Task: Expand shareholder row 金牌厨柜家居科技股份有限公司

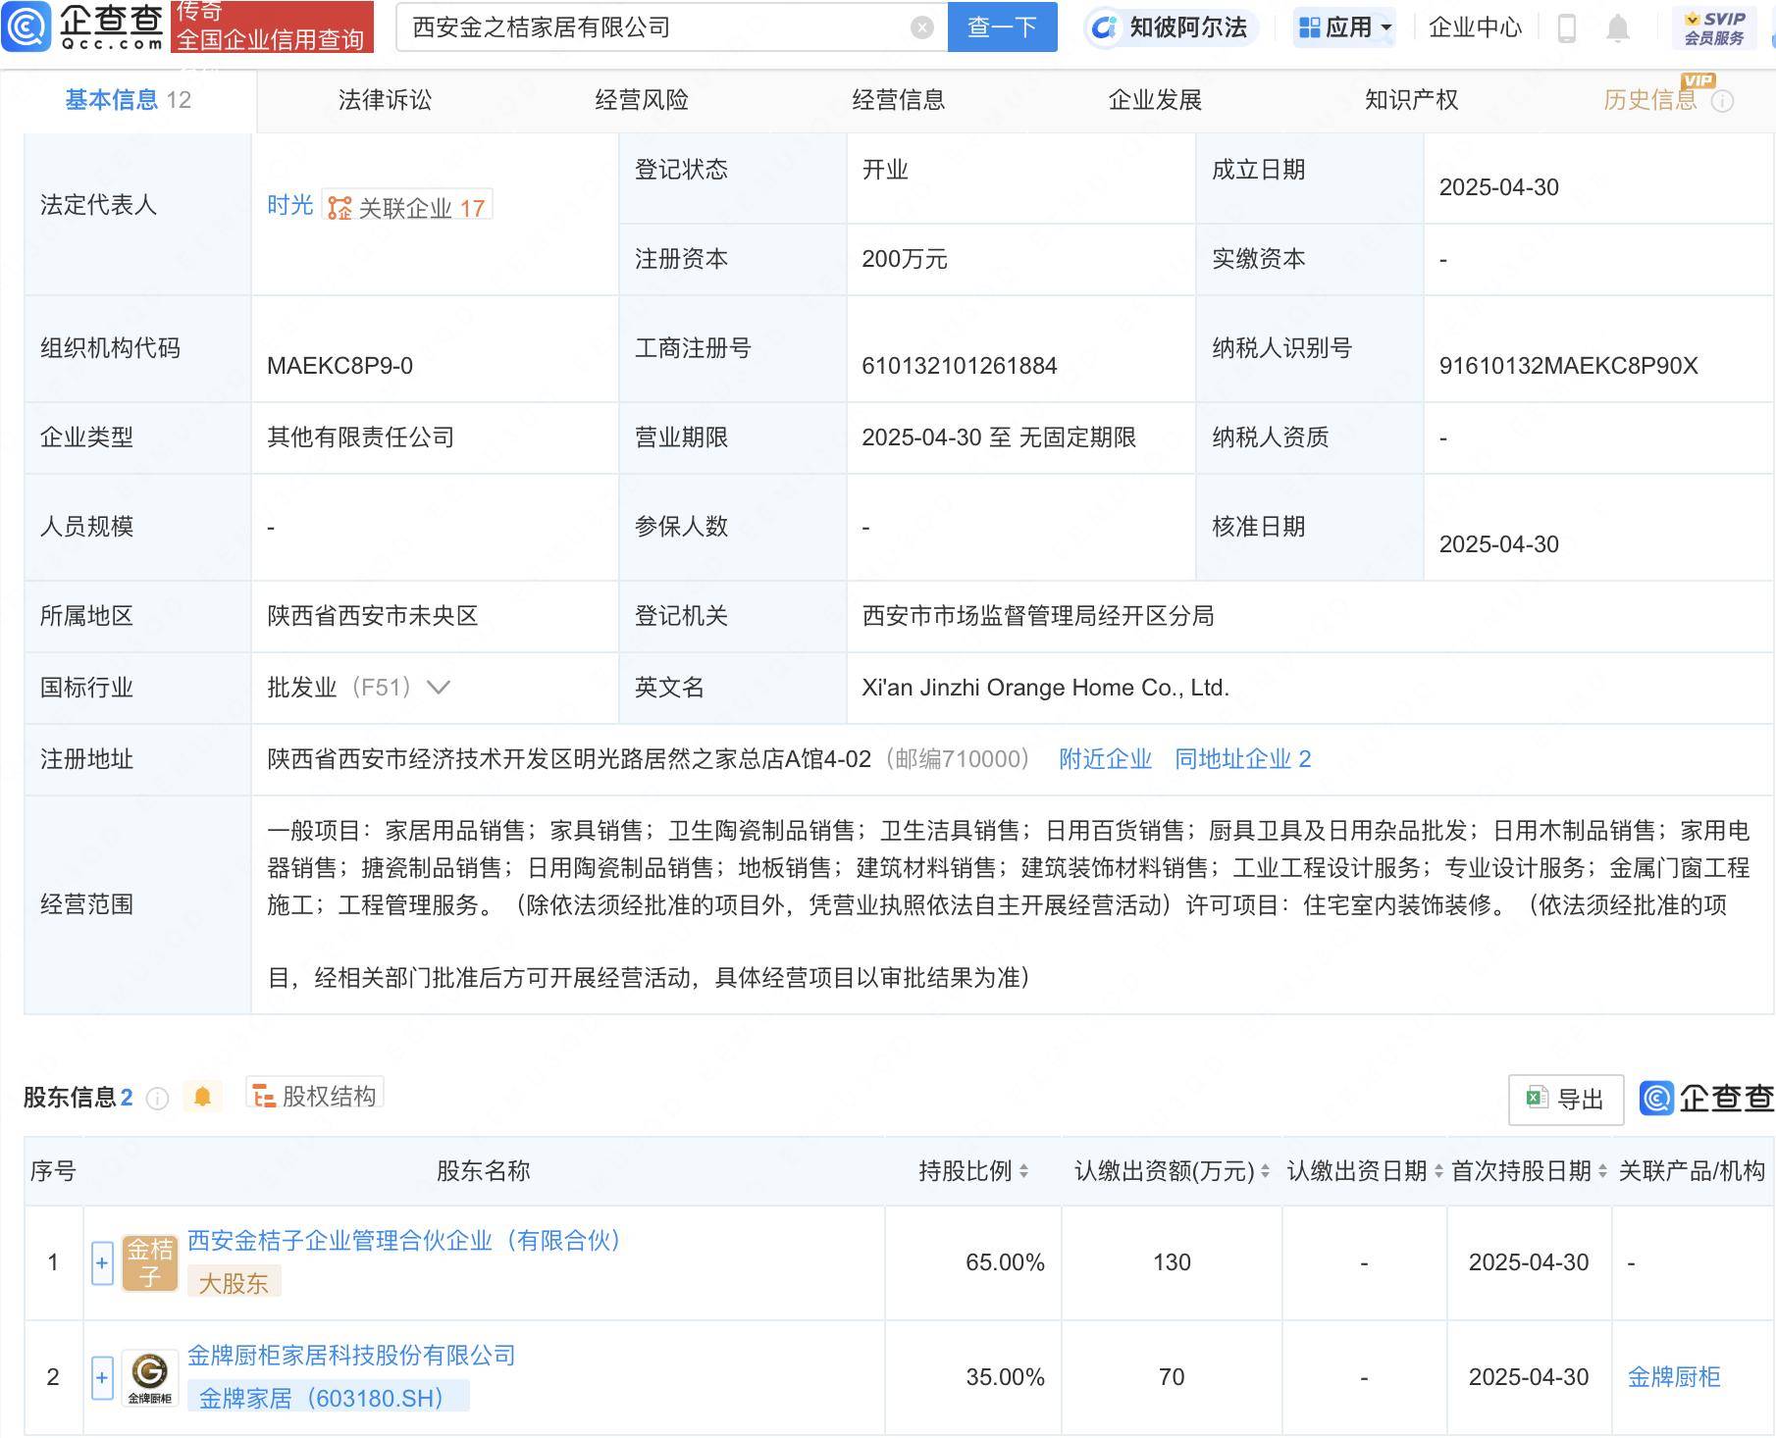Action: pyautogui.click(x=102, y=1377)
